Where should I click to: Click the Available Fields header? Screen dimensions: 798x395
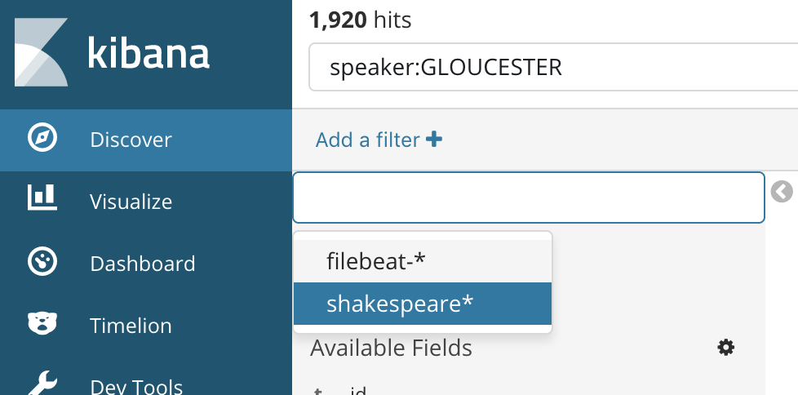point(391,348)
